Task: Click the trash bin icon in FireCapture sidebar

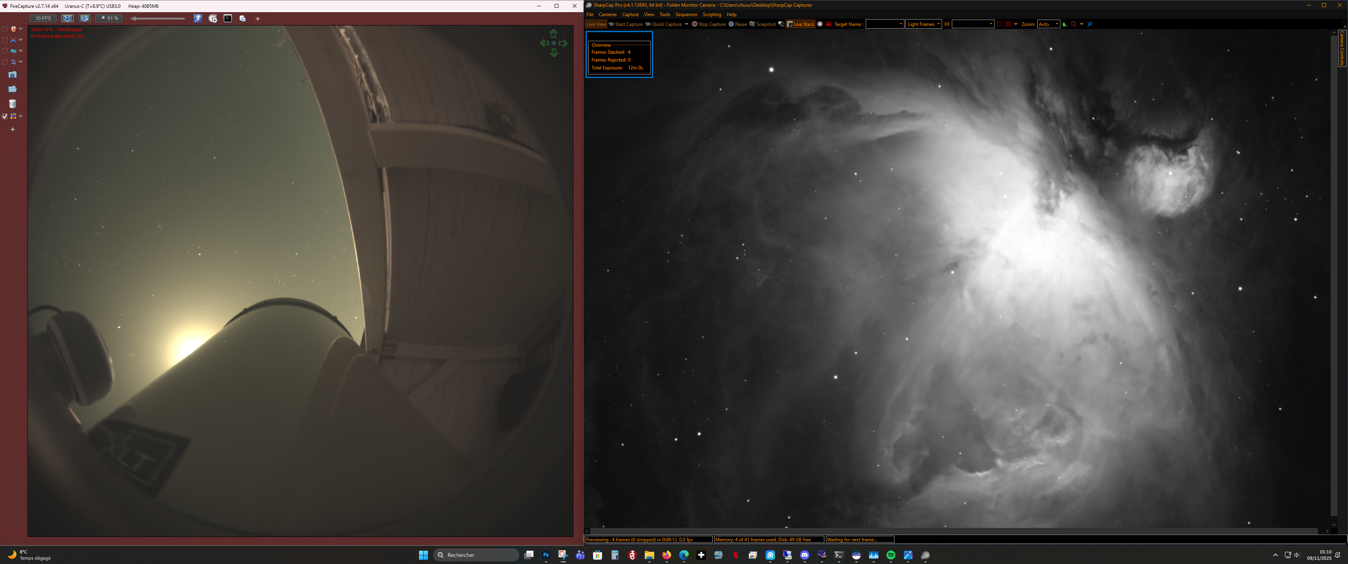Action: [13, 103]
